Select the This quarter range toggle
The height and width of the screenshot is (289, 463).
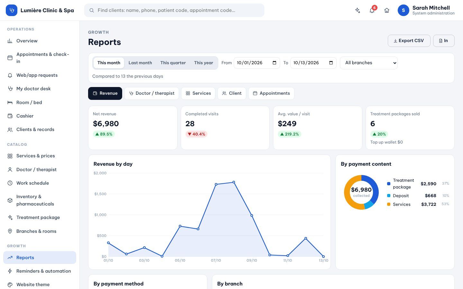tap(173, 63)
